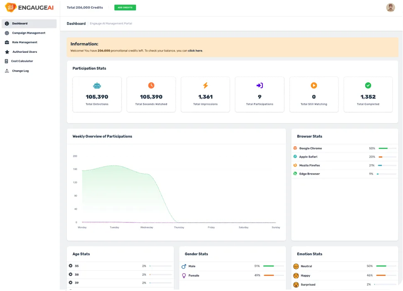This screenshot has height=291, width=403.
Task: Open the user profile avatar
Action: (x=391, y=7)
